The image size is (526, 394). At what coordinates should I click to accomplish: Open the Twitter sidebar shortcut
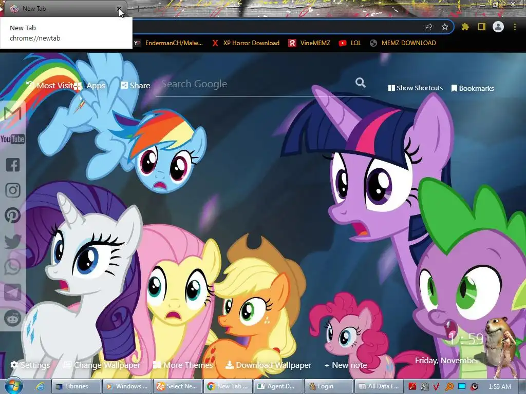13,241
